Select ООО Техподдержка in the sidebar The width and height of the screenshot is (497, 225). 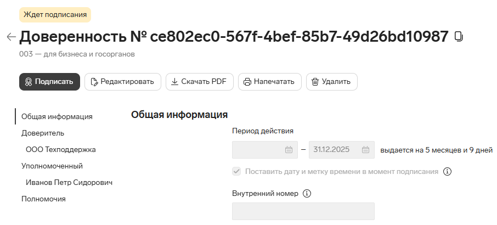tap(61, 149)
